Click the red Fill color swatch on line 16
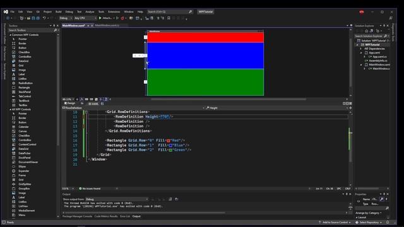This screenshot has width=404, height=227. tap(169, 141)
